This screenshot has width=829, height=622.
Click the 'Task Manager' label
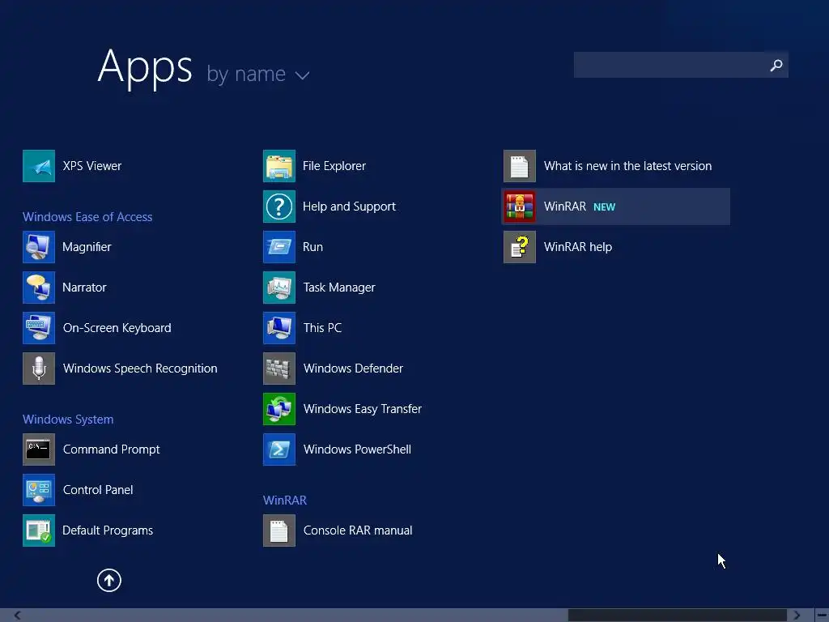339,288
